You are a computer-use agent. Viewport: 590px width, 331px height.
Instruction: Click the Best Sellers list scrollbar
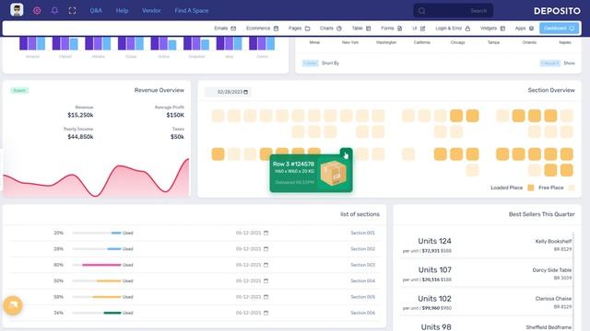573,281
